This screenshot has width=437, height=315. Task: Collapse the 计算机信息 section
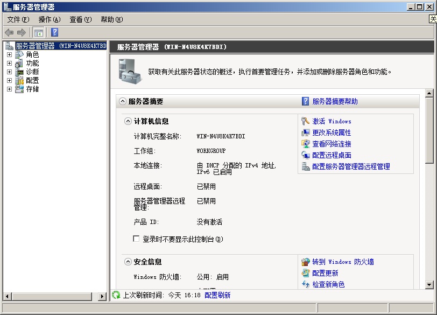128,121
